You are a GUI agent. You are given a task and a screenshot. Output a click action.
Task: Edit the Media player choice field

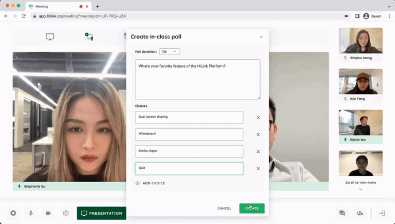(x=189, y=152)
